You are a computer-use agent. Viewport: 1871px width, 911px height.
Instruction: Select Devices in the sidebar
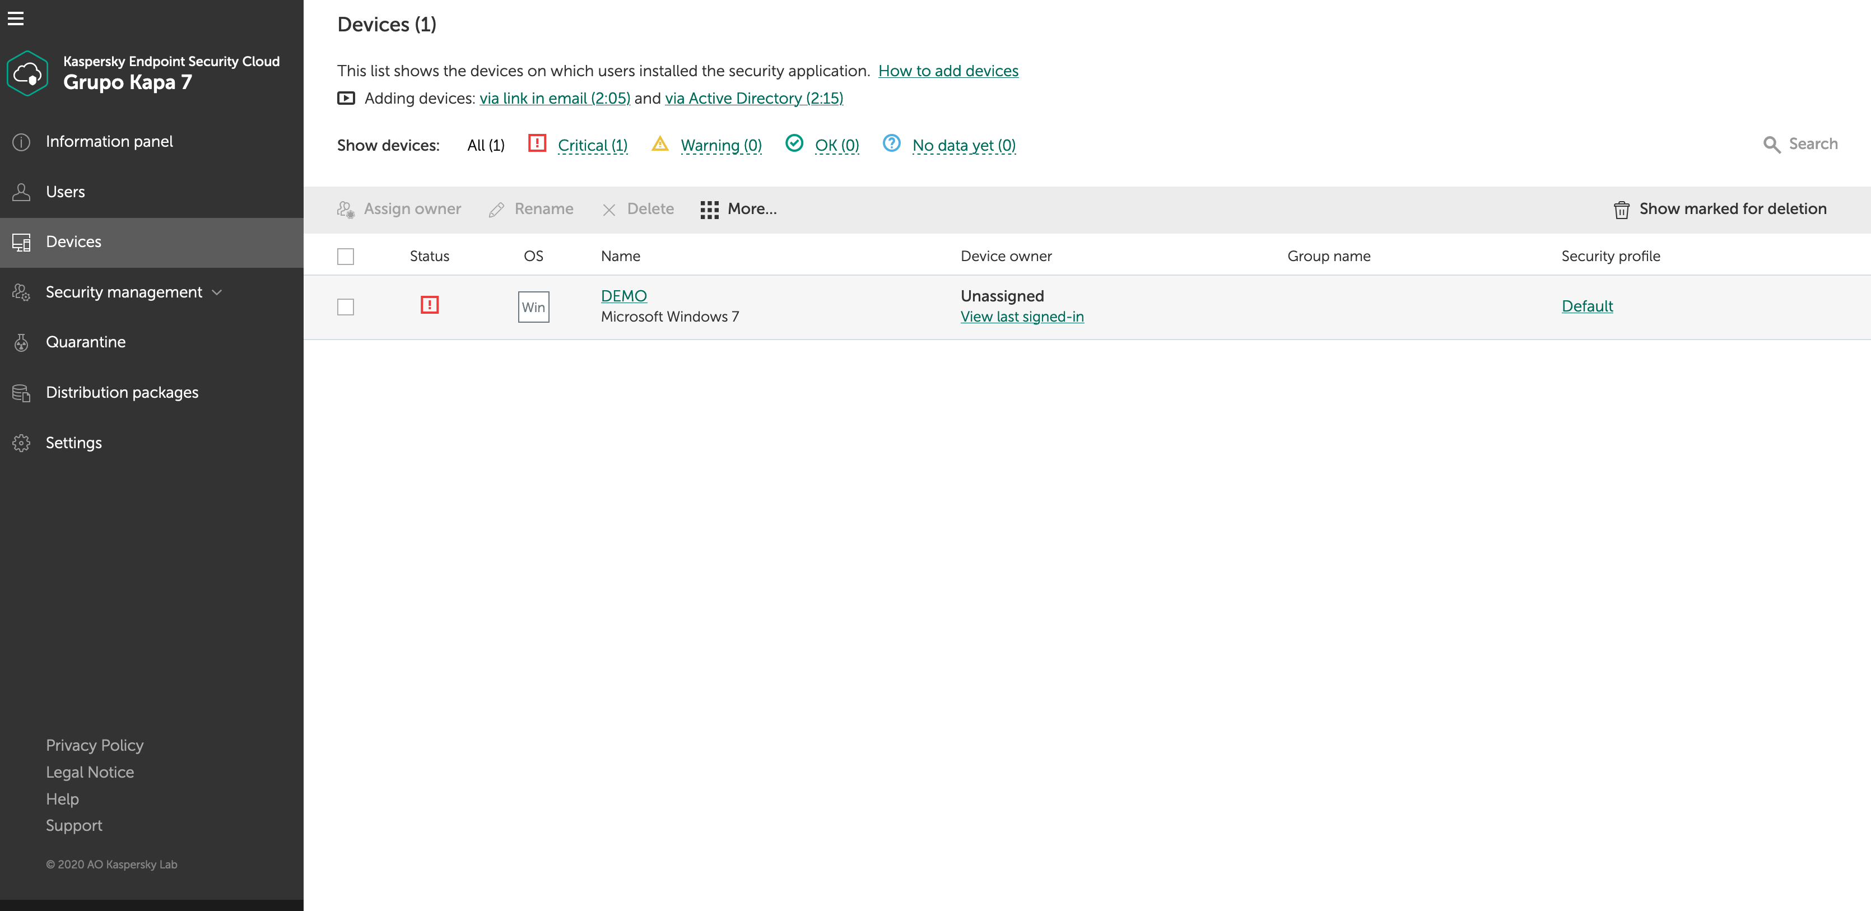click(152, 242)
